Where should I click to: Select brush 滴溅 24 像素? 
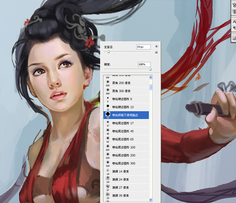pos(126,179)
